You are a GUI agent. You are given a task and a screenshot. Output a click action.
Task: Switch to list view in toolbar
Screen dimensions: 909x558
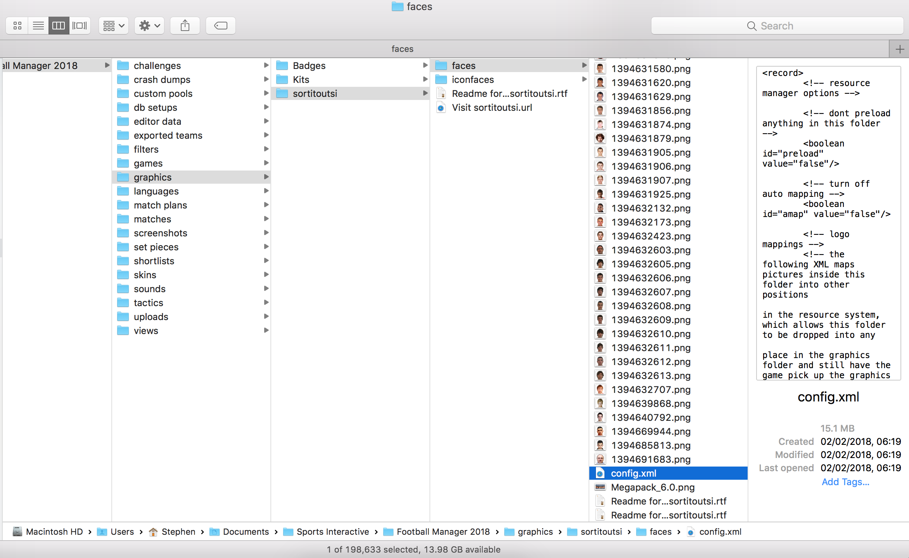coord(38,26)
